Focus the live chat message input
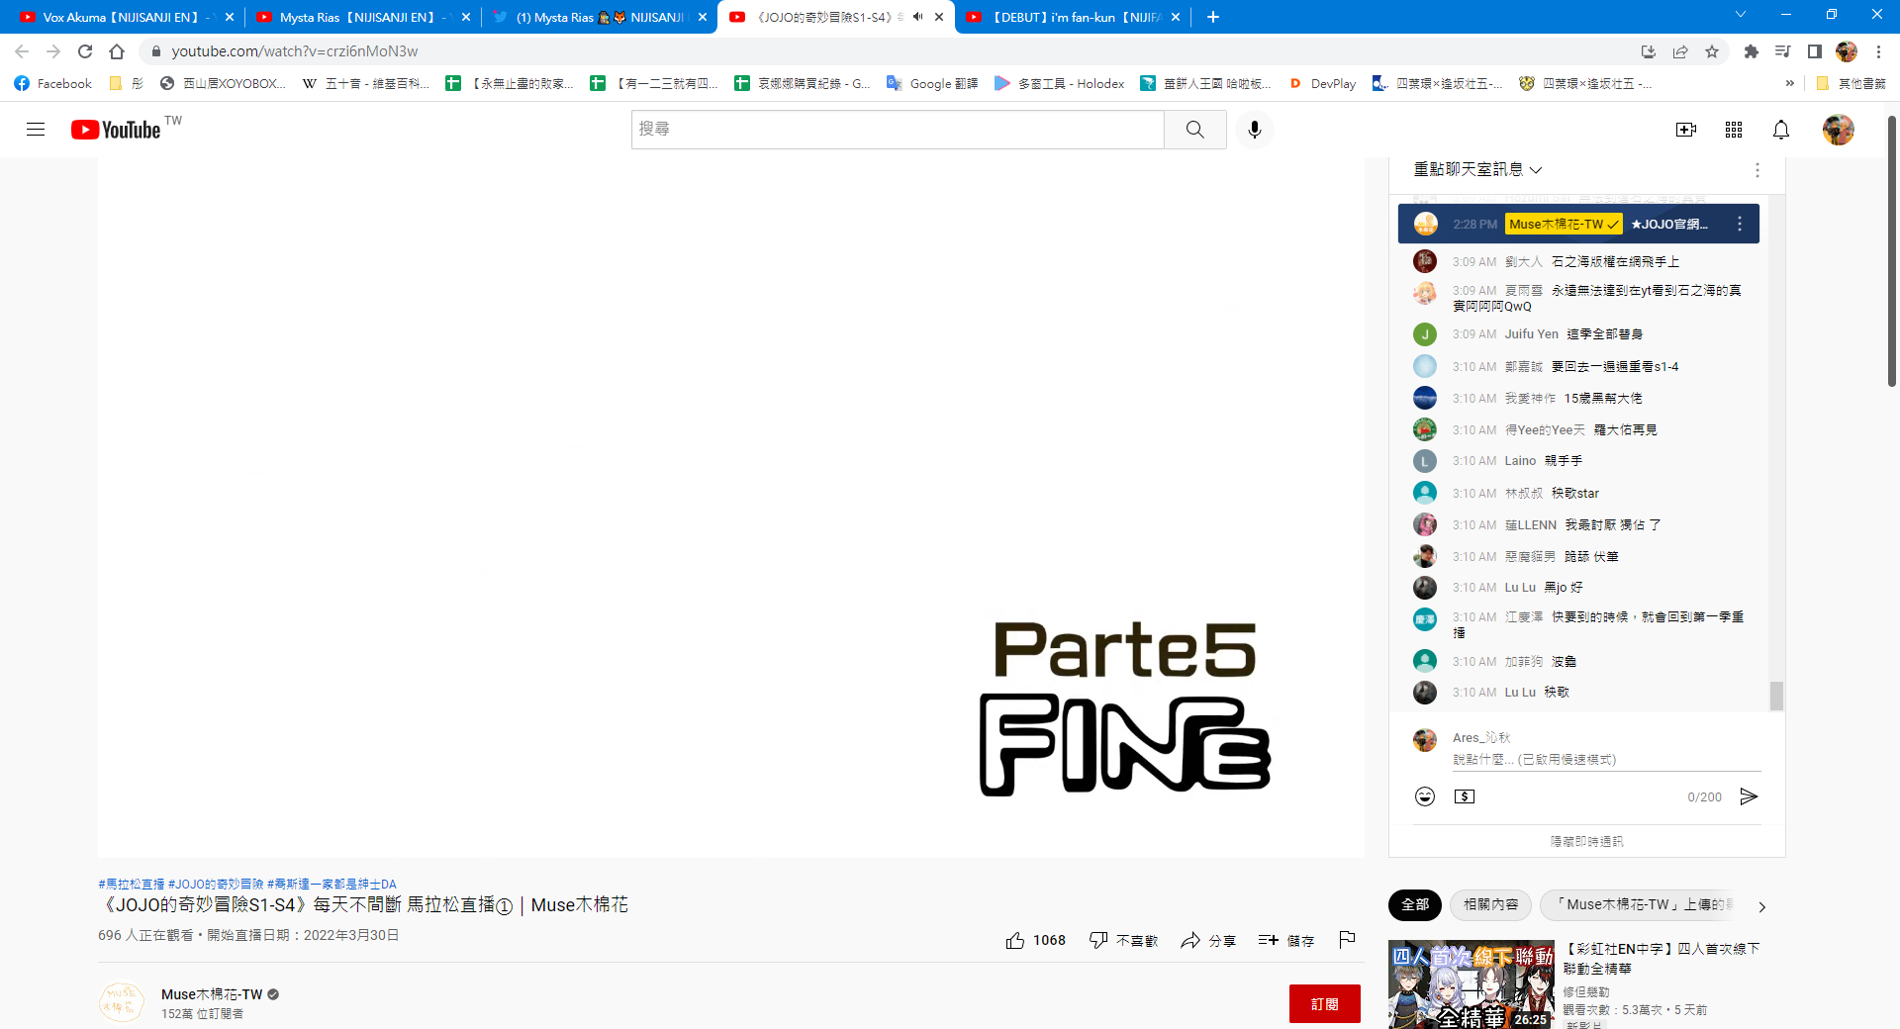Viewport: 1900px width, 1029px height. (x=1606, y=759)
